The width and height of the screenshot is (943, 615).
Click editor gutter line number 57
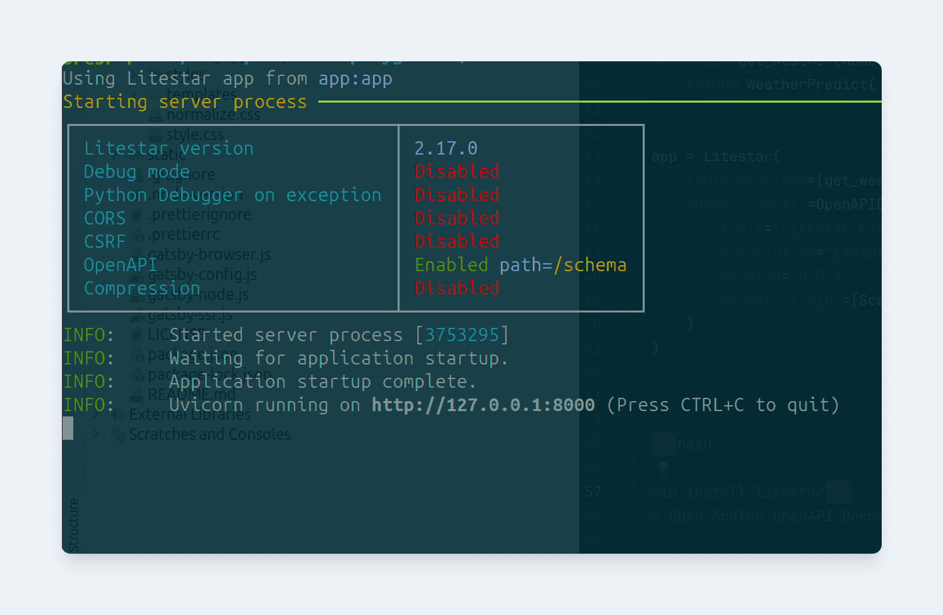[x=593, y=492]
